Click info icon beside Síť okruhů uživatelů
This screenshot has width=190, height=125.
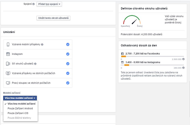coord(35,64)
